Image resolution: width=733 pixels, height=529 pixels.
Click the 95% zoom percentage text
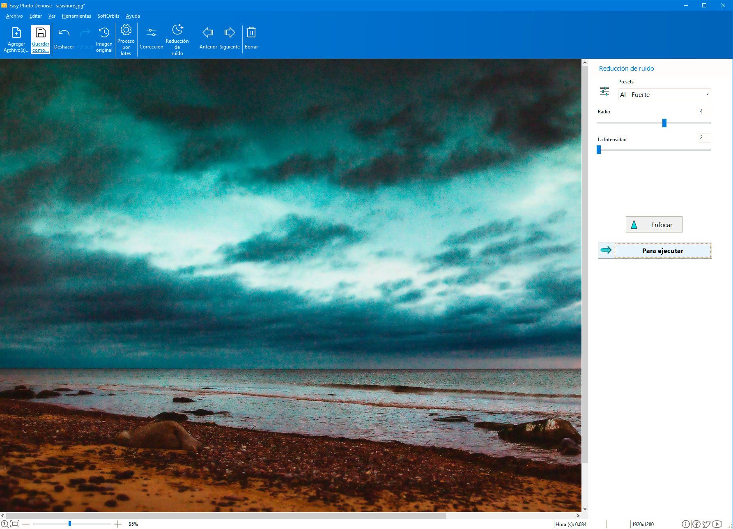click(x=133, y=524)
